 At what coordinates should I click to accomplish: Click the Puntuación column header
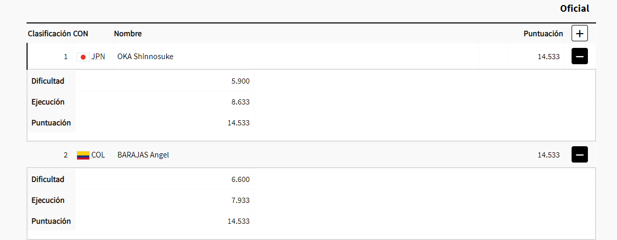pos(543,34)
